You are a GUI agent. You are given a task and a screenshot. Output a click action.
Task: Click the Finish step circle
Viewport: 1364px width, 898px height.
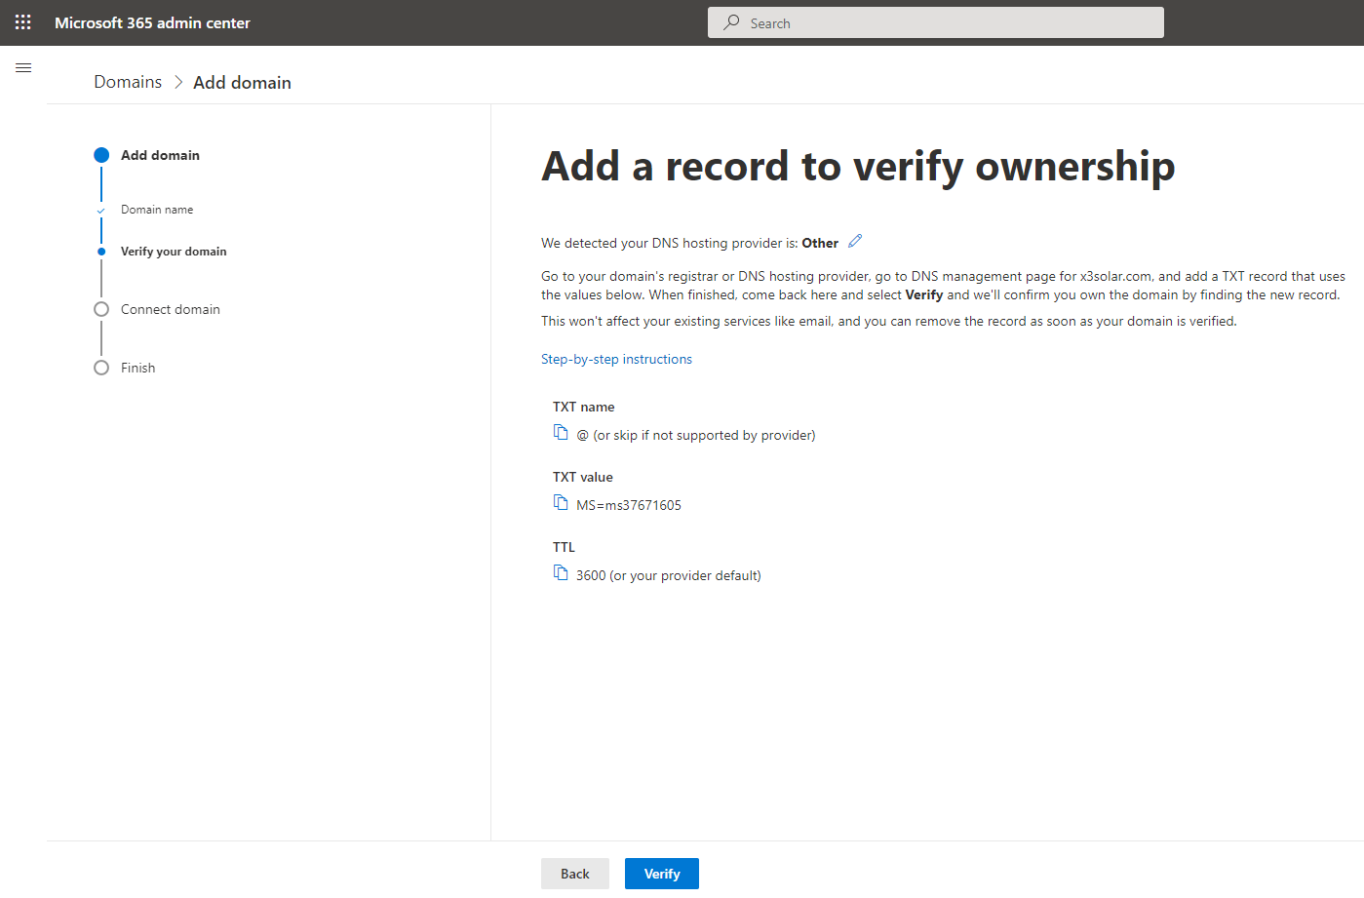coord(101,368)
